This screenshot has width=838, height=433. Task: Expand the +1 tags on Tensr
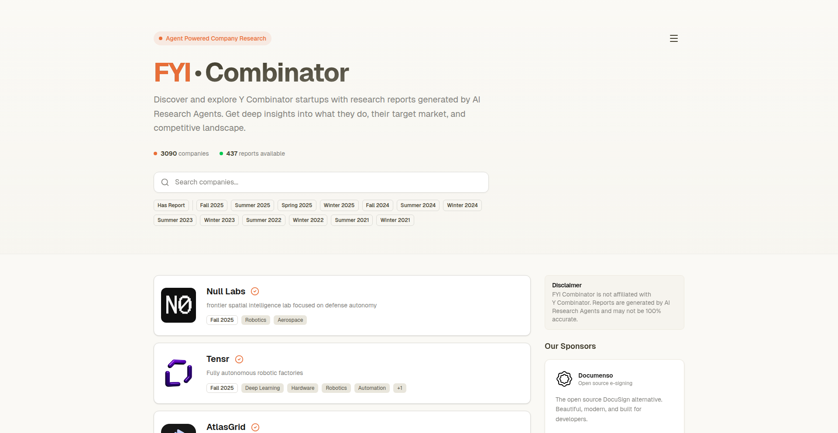click(x=399, y=388)
